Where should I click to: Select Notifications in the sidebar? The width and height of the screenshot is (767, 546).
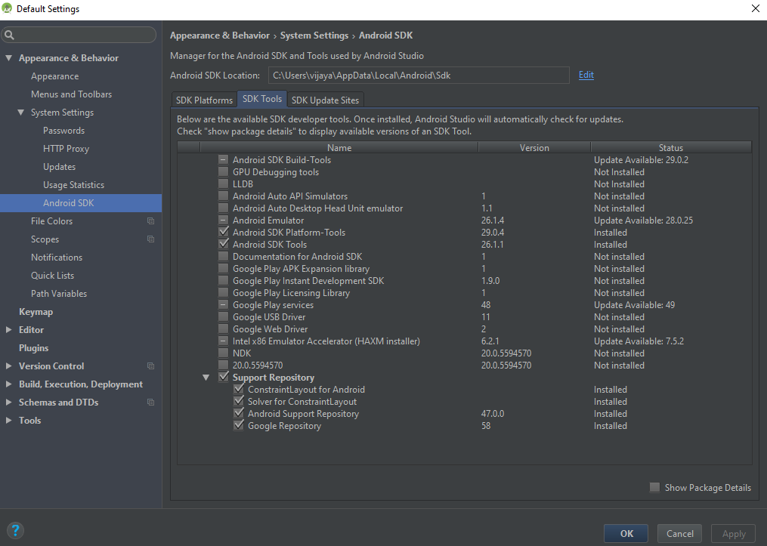(x=57, y=257)
